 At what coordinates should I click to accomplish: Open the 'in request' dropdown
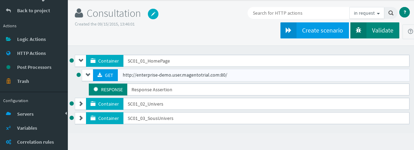click(x=366, y=13)
